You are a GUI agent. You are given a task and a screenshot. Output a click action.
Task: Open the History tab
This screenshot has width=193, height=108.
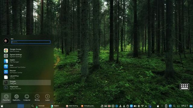click(37, 97)
